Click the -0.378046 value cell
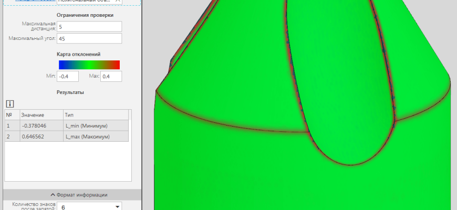Image resolution: width=457 pixels, height=210 pixels. (x=40, y=126)
